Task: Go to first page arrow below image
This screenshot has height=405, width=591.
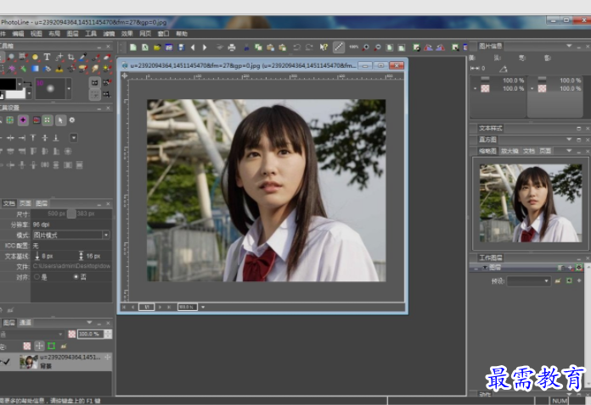Action: coord(124,308)
